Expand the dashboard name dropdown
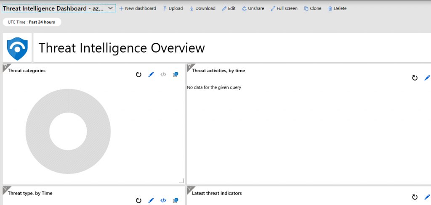The image size is (431, 205). coord(111,8)
